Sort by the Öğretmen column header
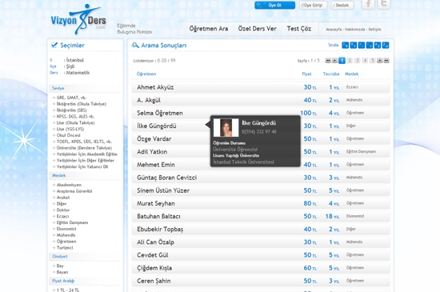440x292 pixels. tap(146, 74)
